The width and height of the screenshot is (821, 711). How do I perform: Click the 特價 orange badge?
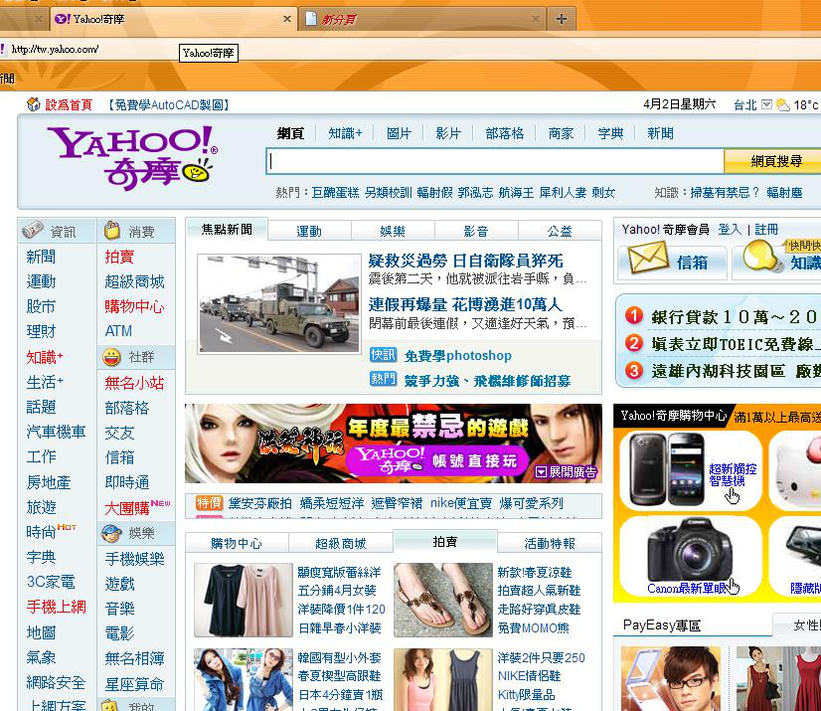click(x=209, y=503)
